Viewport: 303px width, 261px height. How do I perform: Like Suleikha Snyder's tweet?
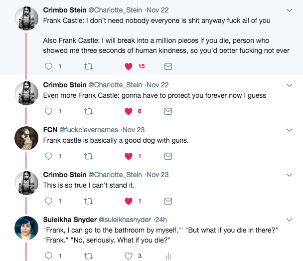(x=129, y=256)
